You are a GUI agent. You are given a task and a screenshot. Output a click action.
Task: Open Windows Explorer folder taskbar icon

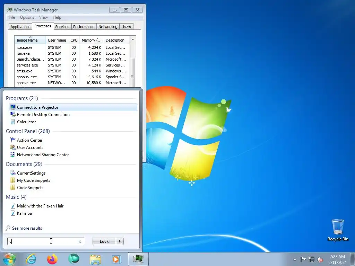95,259
